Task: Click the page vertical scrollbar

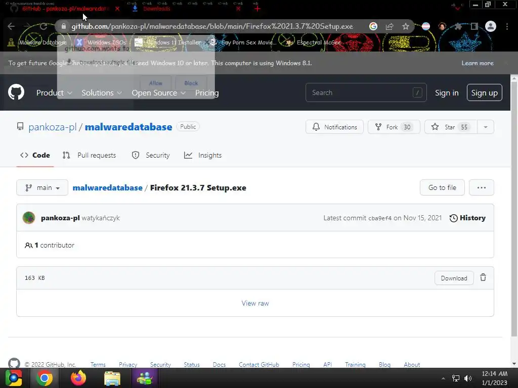Action: [514, 210]
